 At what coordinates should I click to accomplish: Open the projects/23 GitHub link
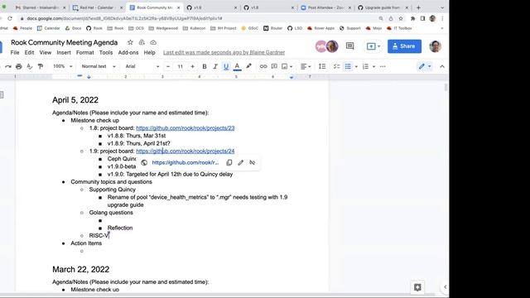(185, 128)
